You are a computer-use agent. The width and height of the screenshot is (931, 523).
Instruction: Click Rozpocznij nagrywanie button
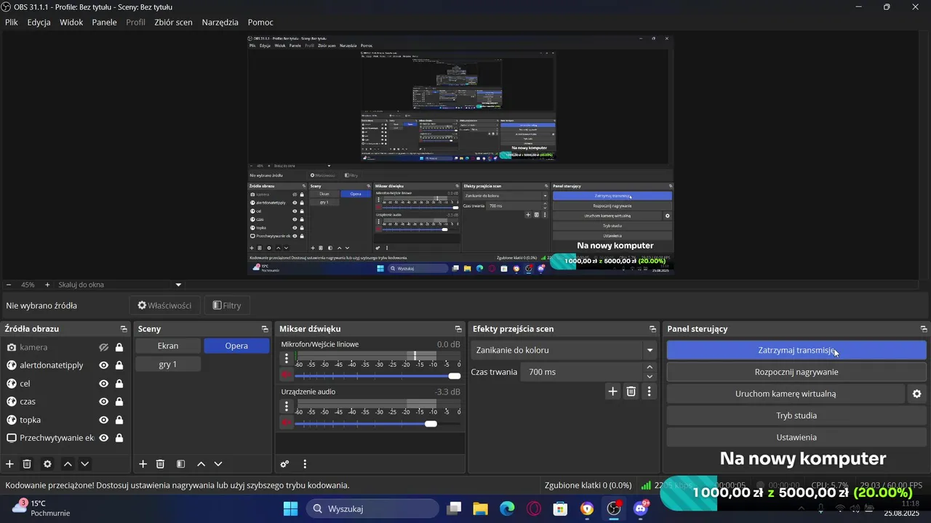click(796, 372)
